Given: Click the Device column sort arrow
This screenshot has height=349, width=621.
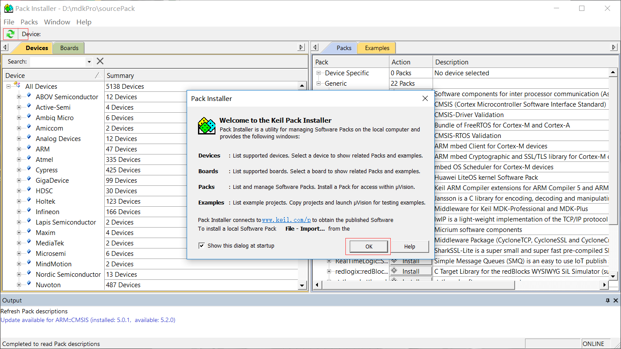Looking at the screenshot, I should click(x=97, y=75).
